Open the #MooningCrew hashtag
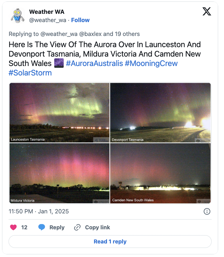The height and width of the screenshot is (257, 224). 151,63
